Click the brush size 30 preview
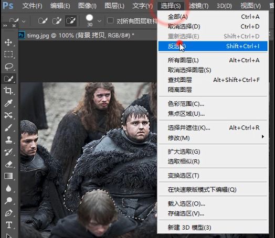Viewport: 275px width, 238px height. (89, 17)
